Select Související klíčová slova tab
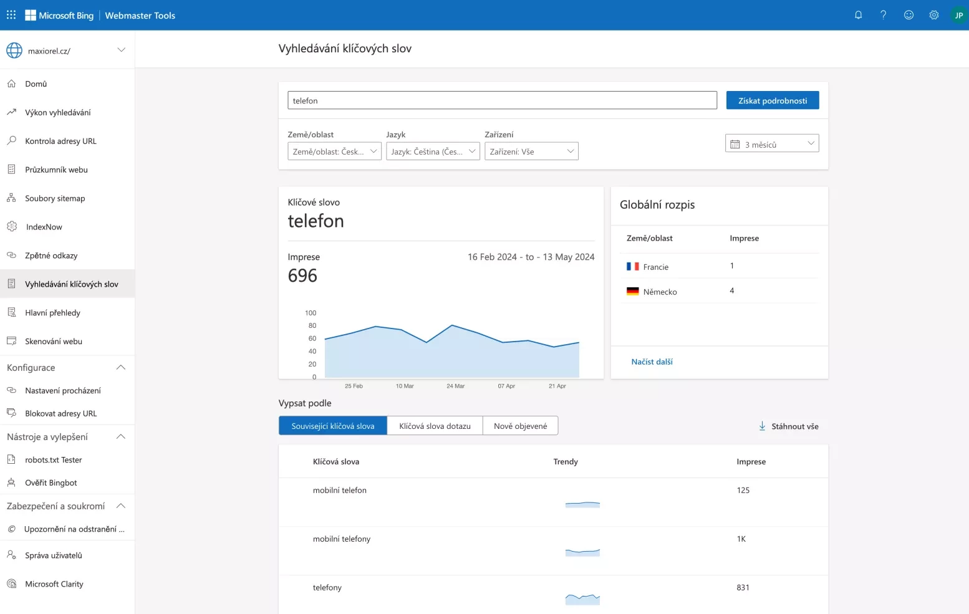 click(333, 426)
